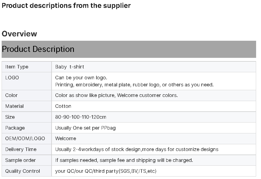
Task: Click 'Can be your own logo.' text
Action: tap(81, 78)
